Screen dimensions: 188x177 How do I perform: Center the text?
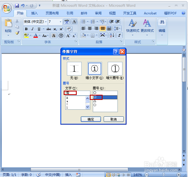pos(90,29)
